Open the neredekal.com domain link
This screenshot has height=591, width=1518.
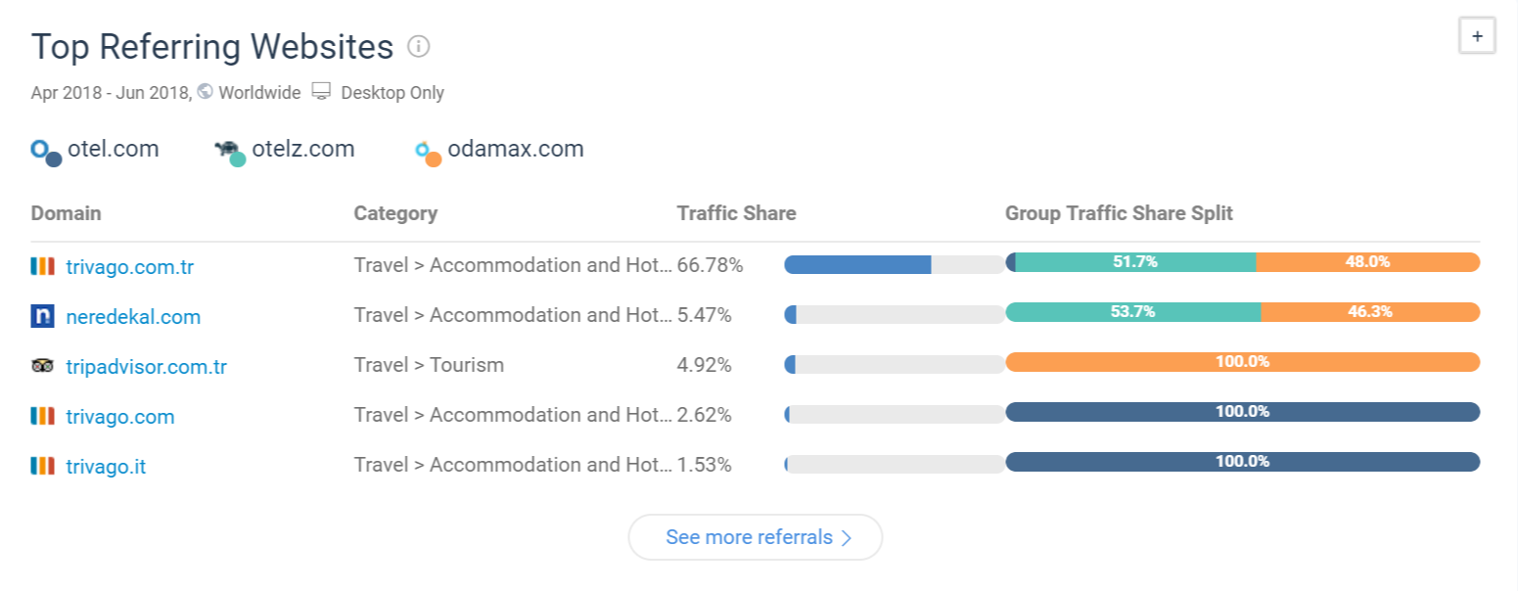(133, 316)
